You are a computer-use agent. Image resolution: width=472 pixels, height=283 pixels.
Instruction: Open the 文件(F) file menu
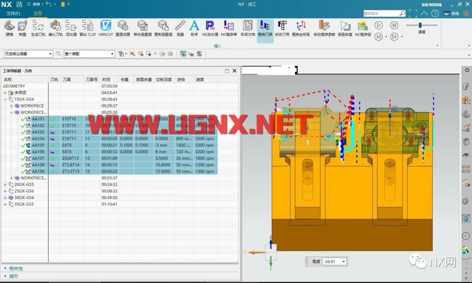coord(13,14)
